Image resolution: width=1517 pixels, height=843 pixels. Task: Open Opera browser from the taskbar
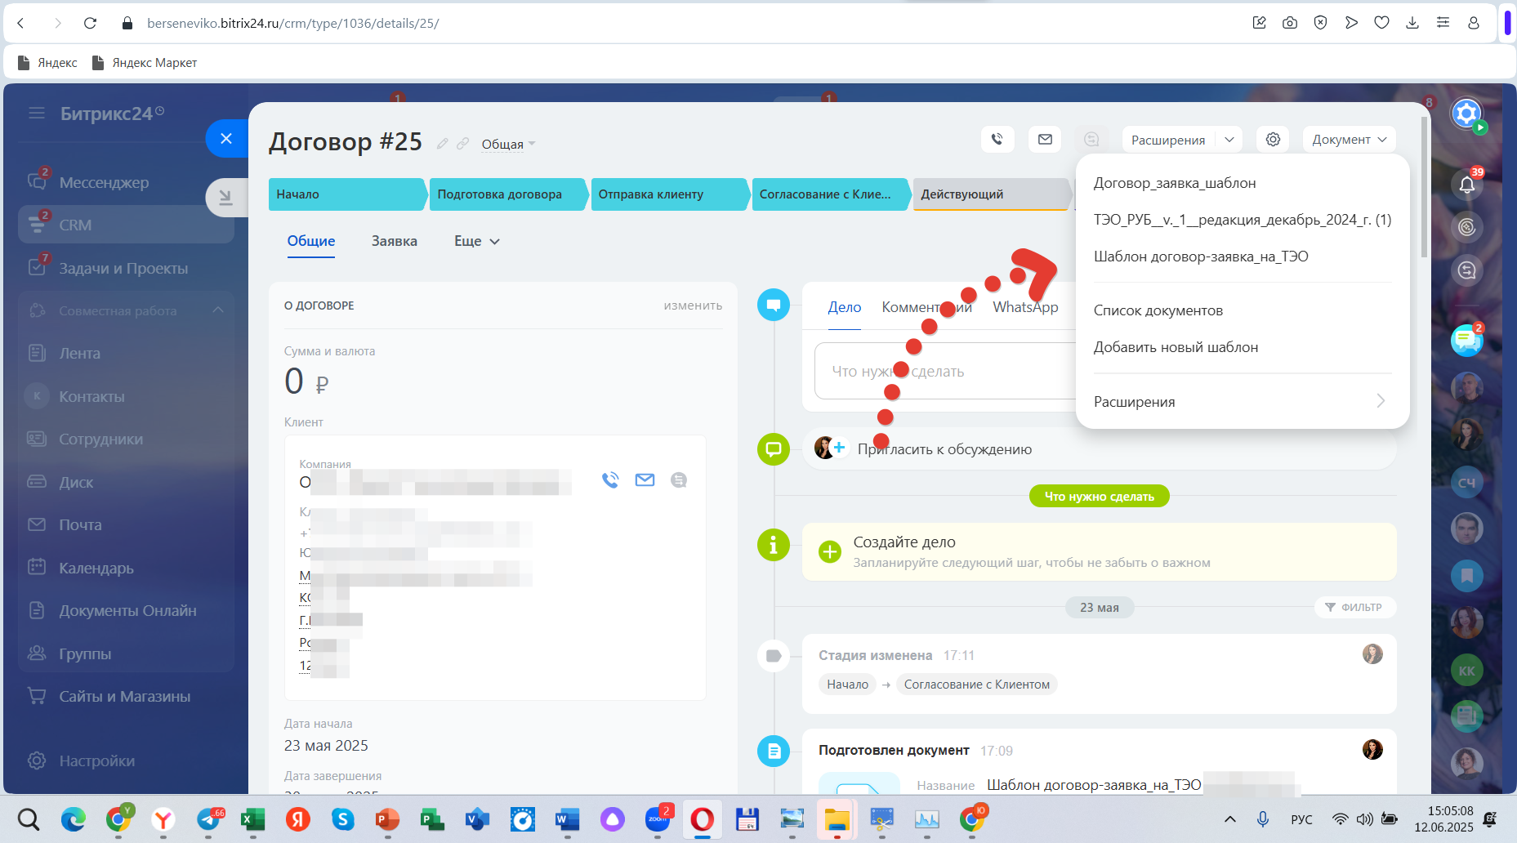[702, 818]
